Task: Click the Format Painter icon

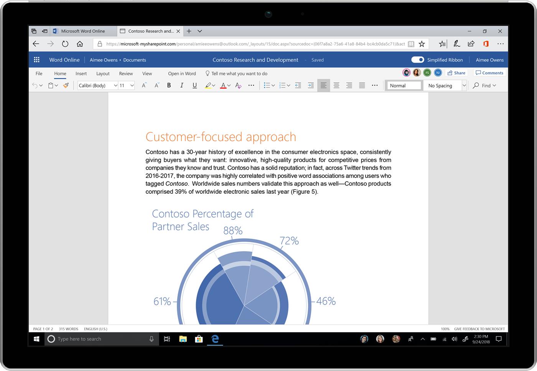Action: pyautogui.click(x=66, y=85)
